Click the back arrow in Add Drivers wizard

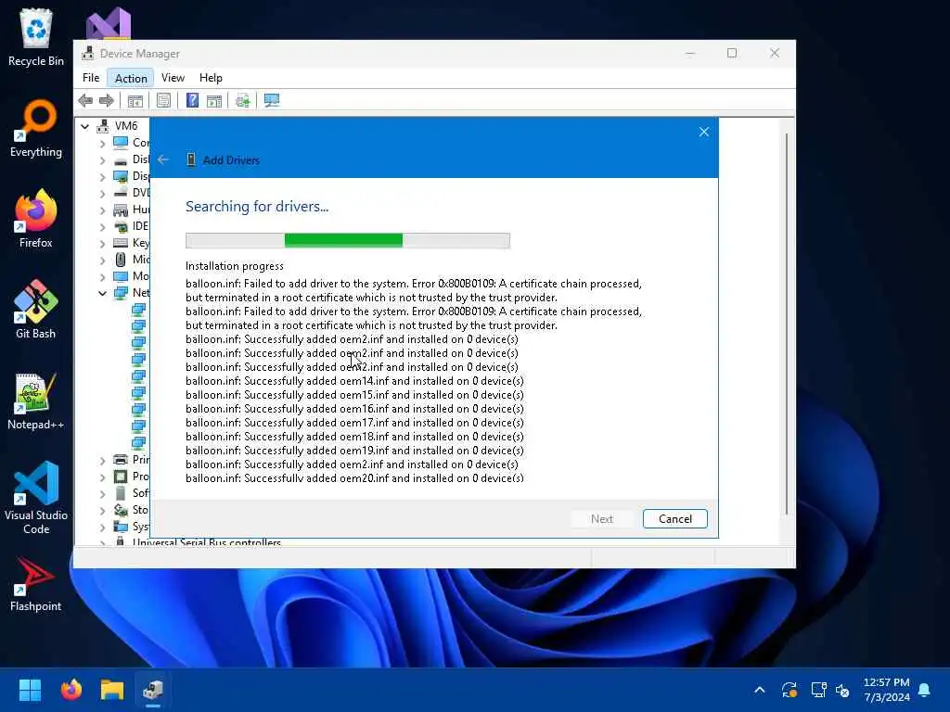(163, 159)
